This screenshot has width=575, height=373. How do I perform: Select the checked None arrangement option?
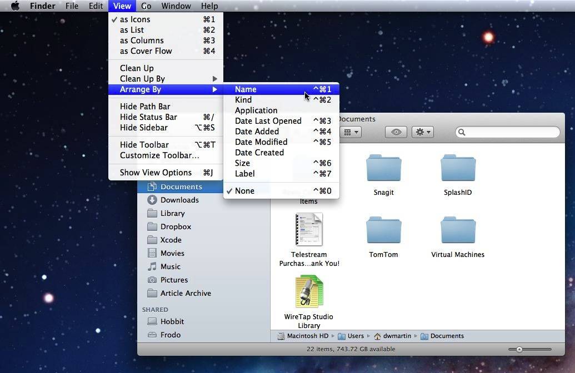[x=244, y=191]
